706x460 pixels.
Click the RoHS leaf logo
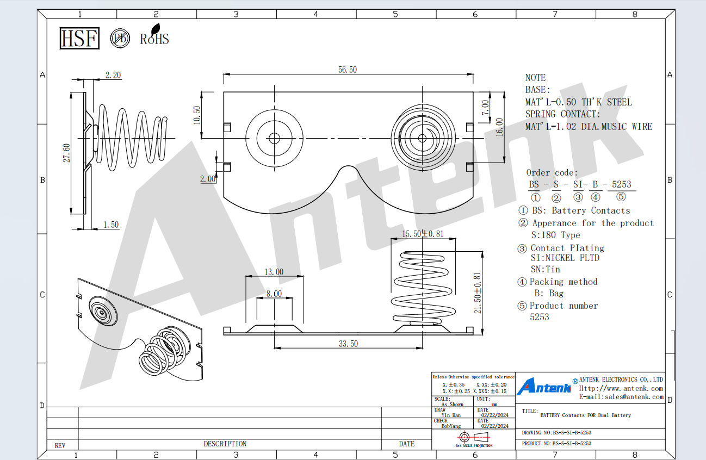154,35
